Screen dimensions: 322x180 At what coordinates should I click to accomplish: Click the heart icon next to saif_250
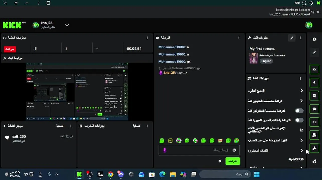(x=7, y=138)
